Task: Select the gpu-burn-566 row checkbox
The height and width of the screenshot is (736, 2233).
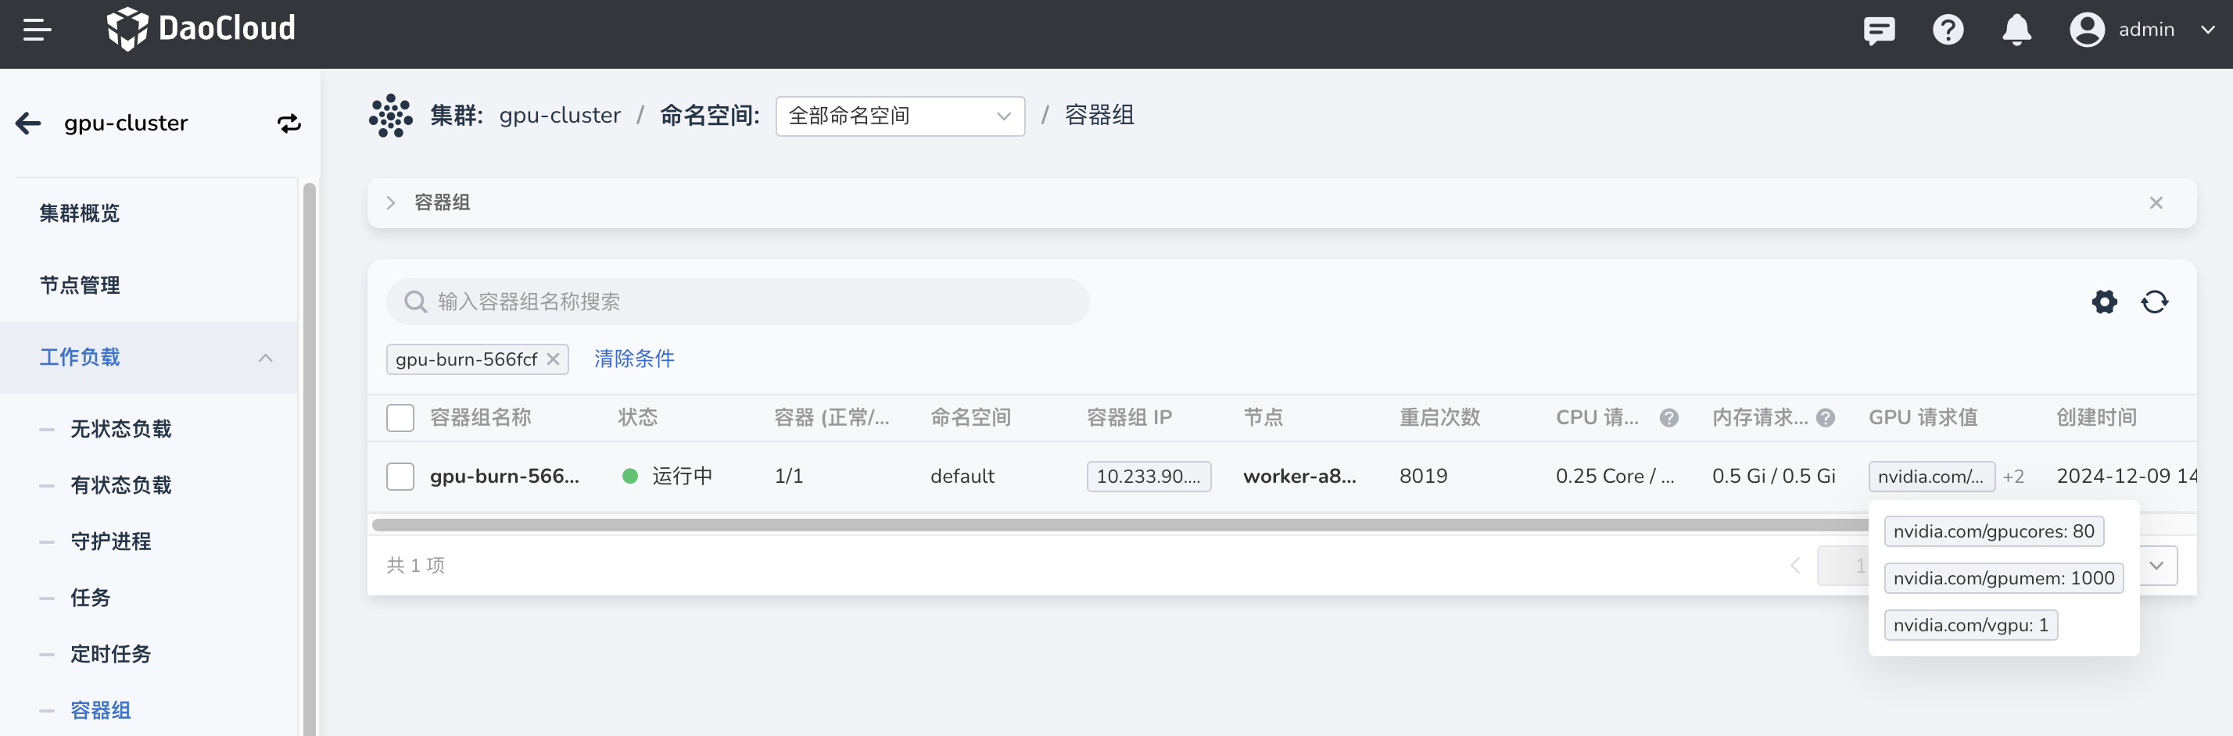Action: coord(400,477)
